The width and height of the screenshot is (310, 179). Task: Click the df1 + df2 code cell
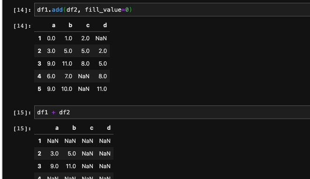click(x=172, y=112)
